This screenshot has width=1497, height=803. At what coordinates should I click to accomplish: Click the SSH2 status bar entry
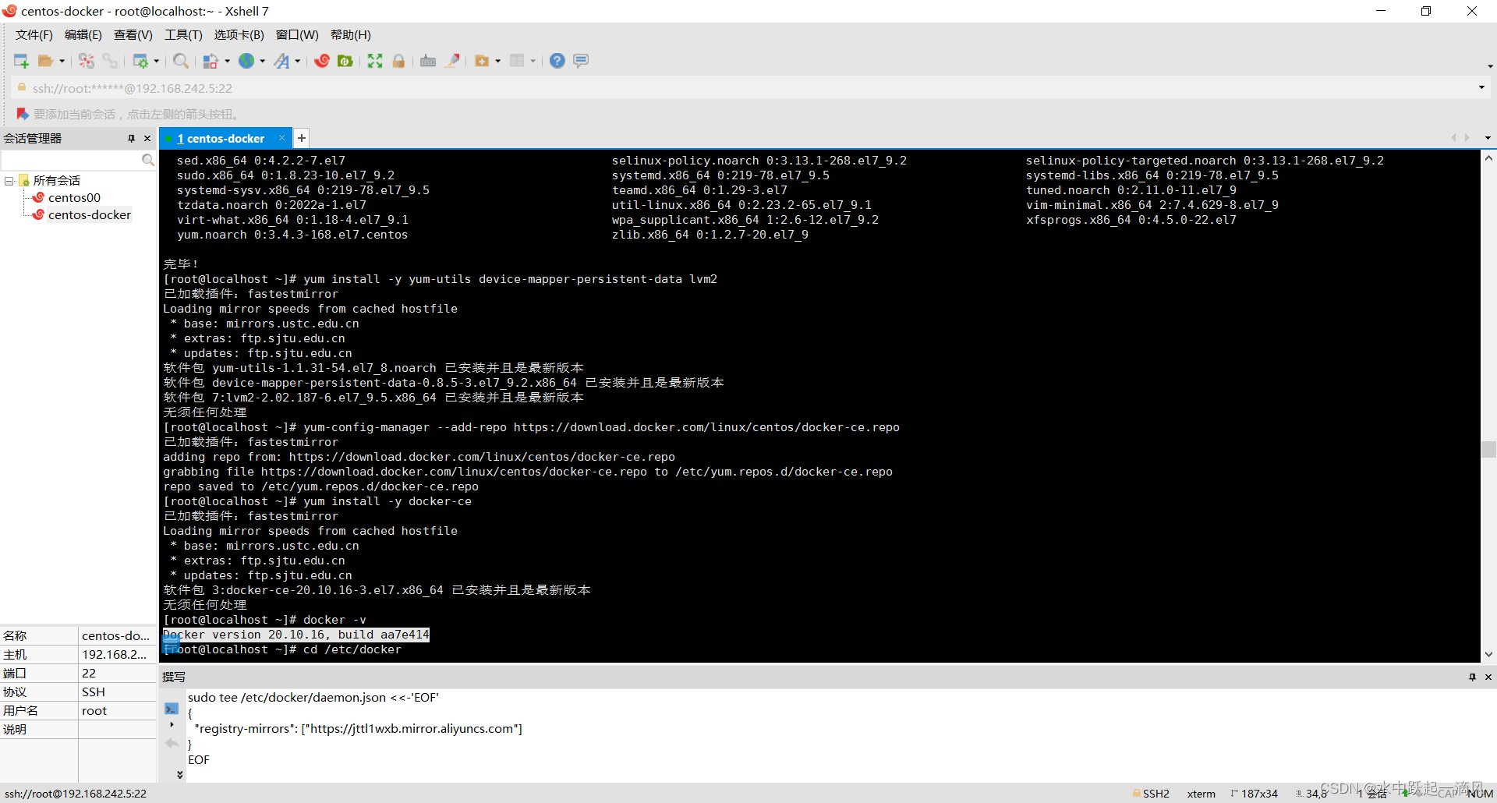[x=1152, y=794]
